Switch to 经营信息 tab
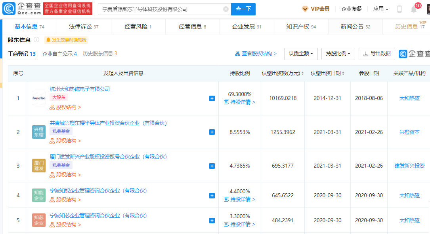 click(x=192, y=26)
